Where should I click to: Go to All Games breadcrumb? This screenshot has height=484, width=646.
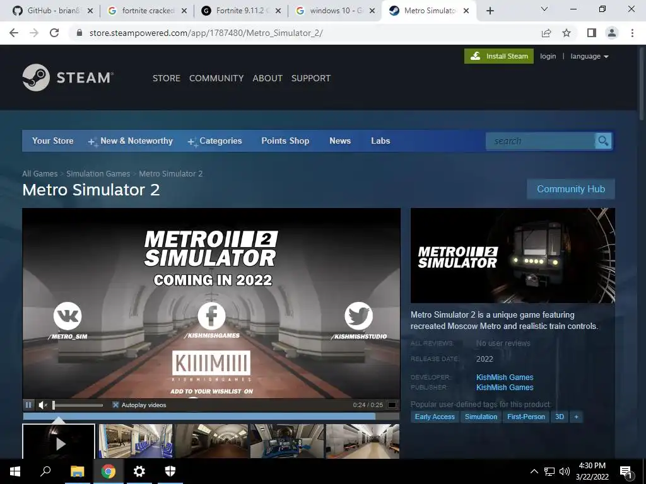(40, 174)
